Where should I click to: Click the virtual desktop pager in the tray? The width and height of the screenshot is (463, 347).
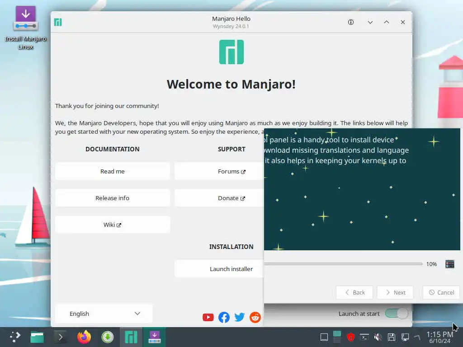pos(337,337)
